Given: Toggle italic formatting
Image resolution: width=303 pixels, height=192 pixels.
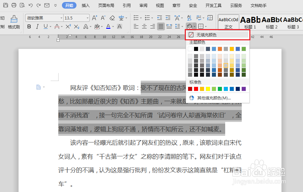Looking at the screenshot, I should (37, 26).
